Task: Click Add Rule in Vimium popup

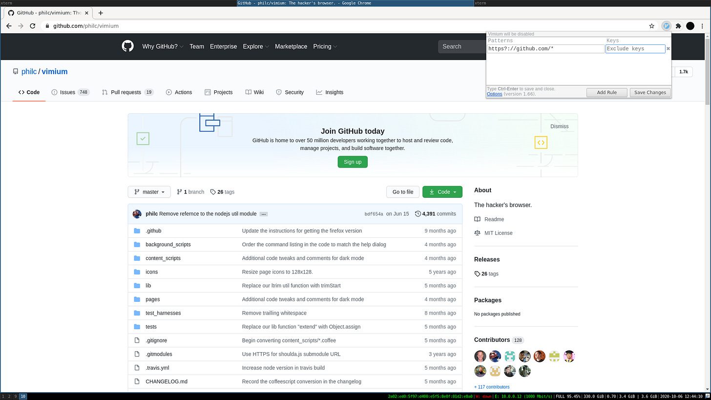Action: coord(606,92)
